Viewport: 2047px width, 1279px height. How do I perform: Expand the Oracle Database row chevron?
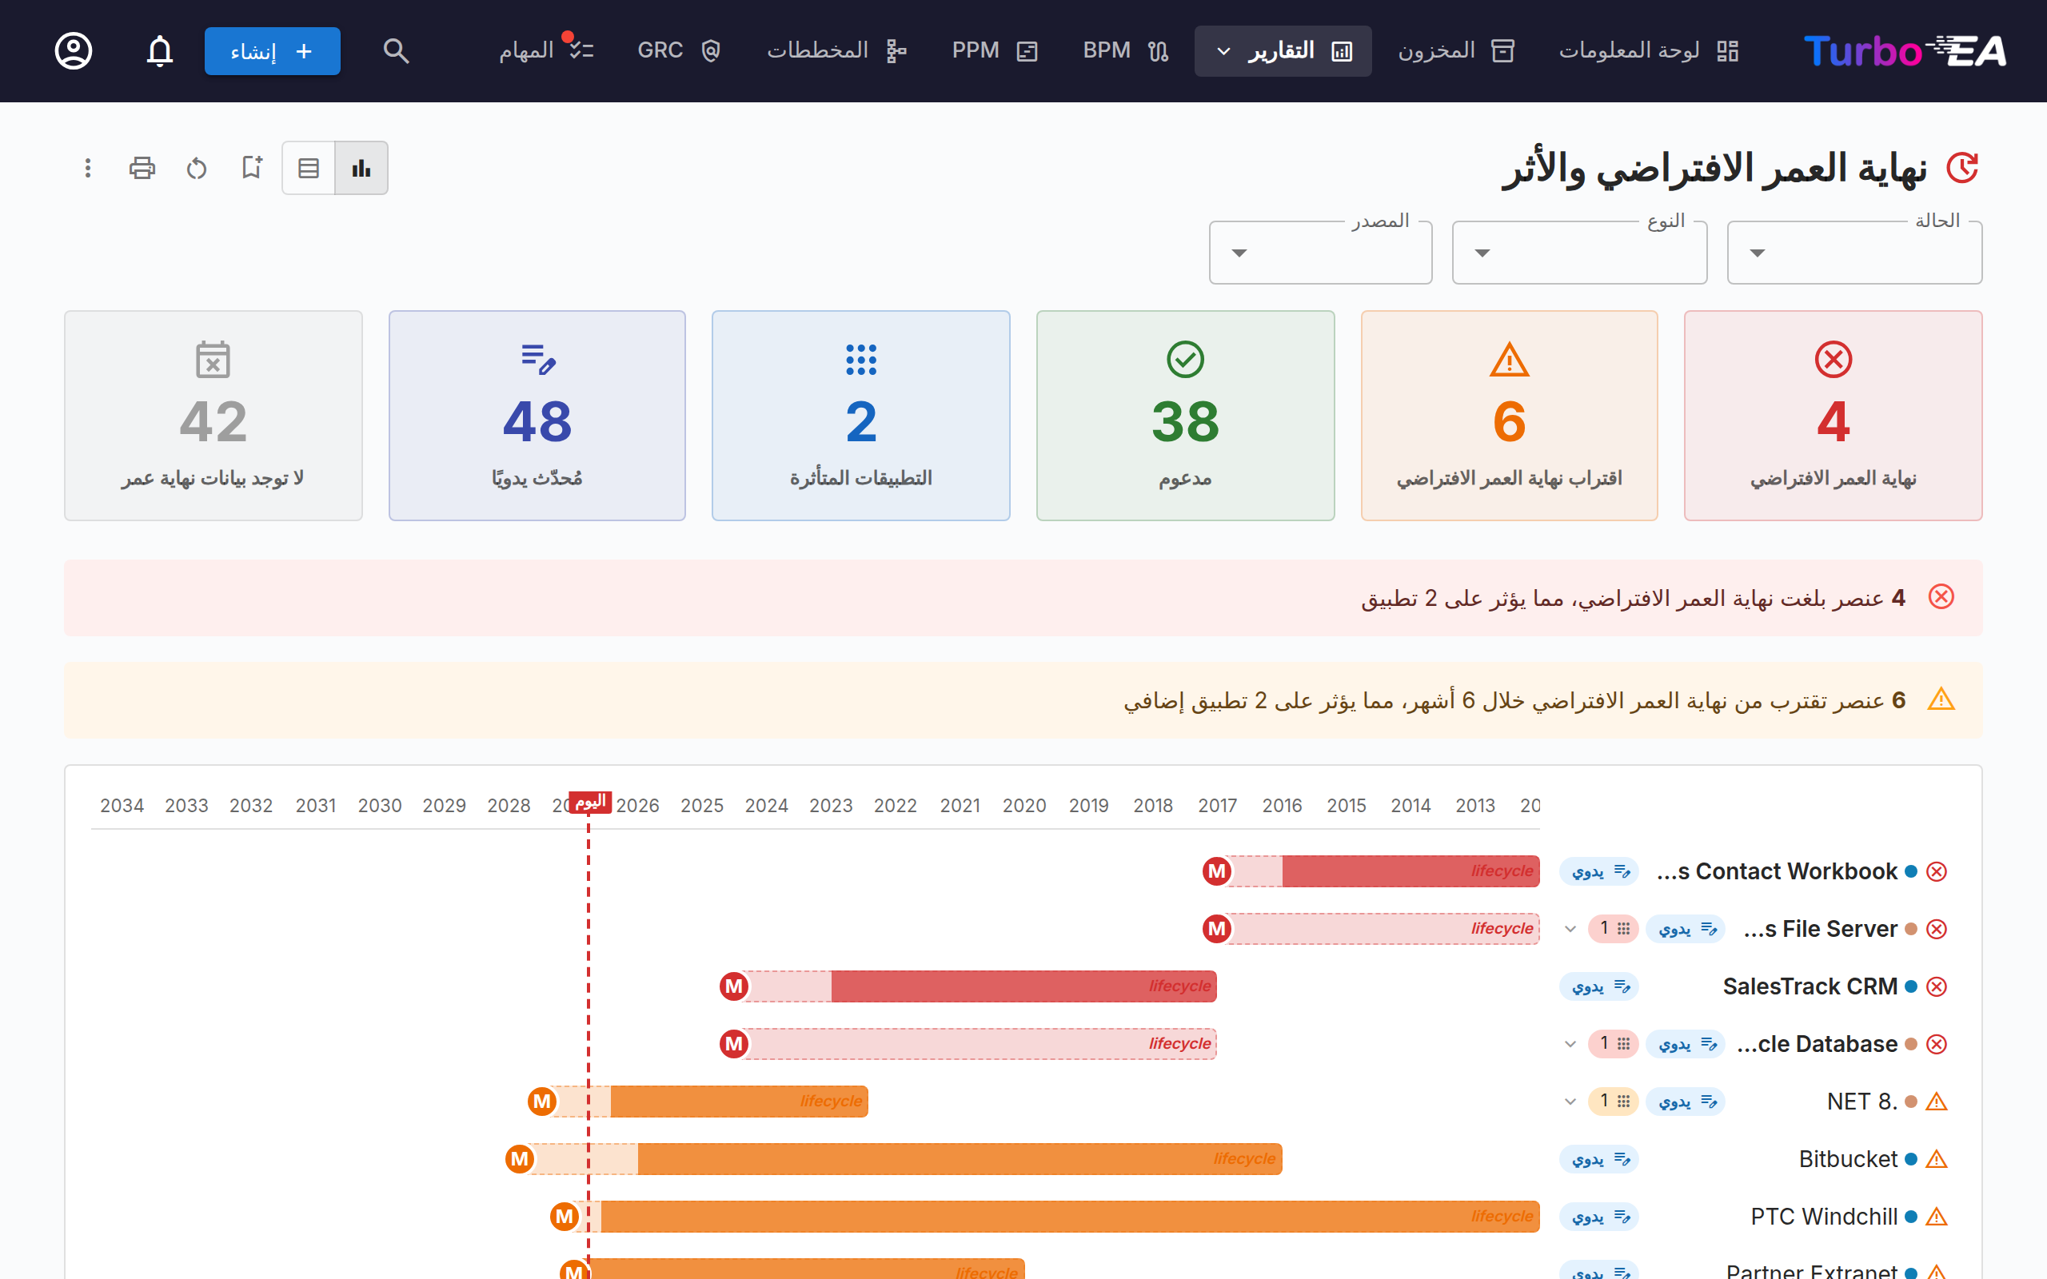tap(1570, 1044)
